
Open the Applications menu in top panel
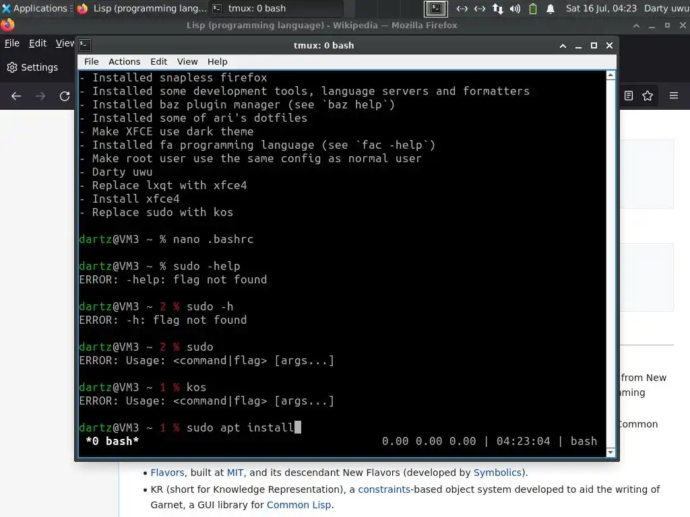36,8
